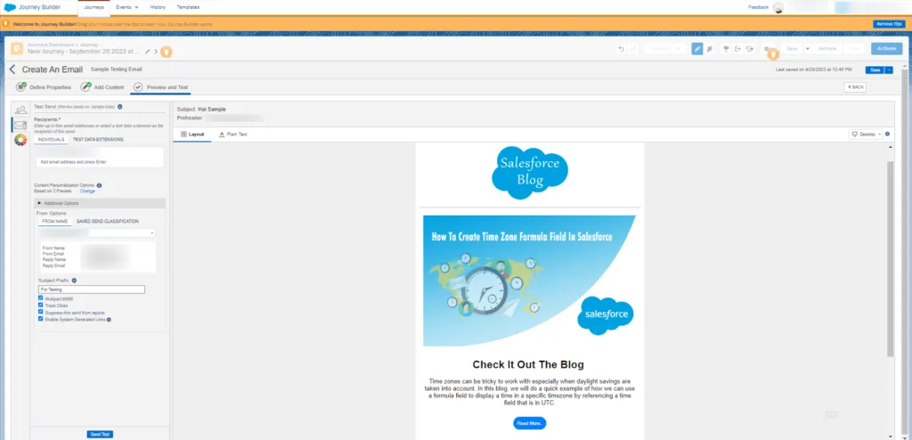Screen dimensions: 912x440
Task: Open the Events menu dropdown
Action: coord(126,7)
